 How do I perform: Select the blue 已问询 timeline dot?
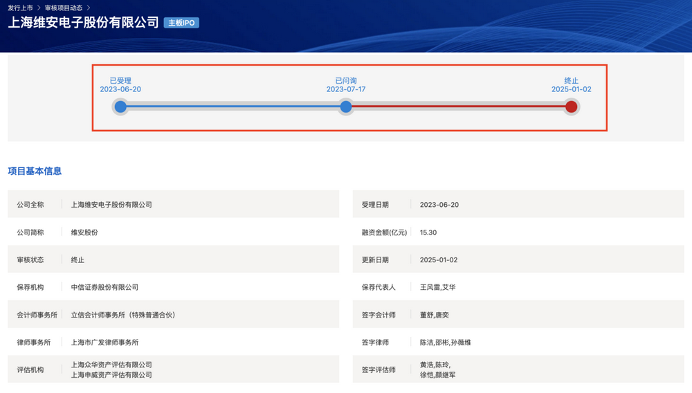(x=346, y=107)
